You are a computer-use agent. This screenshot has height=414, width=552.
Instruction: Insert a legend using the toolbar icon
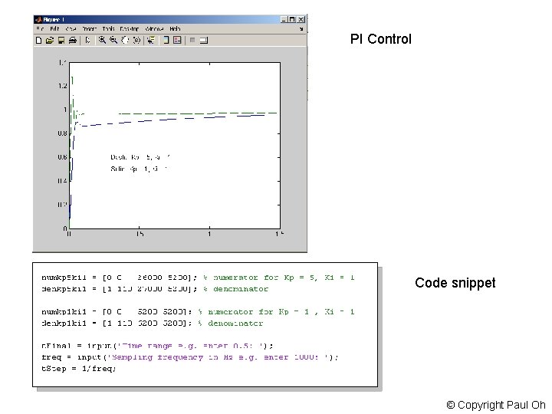[177, 40]
